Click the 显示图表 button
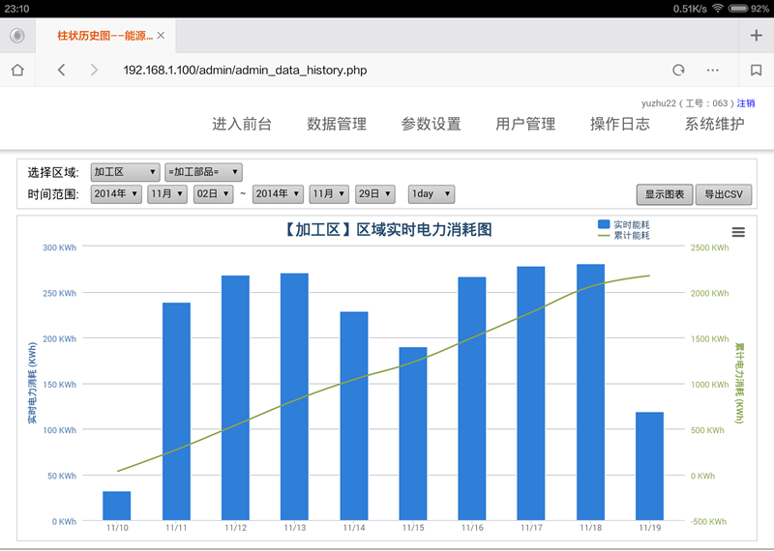The height and width of the screenshot is (551, 774). tap(665, 194)
